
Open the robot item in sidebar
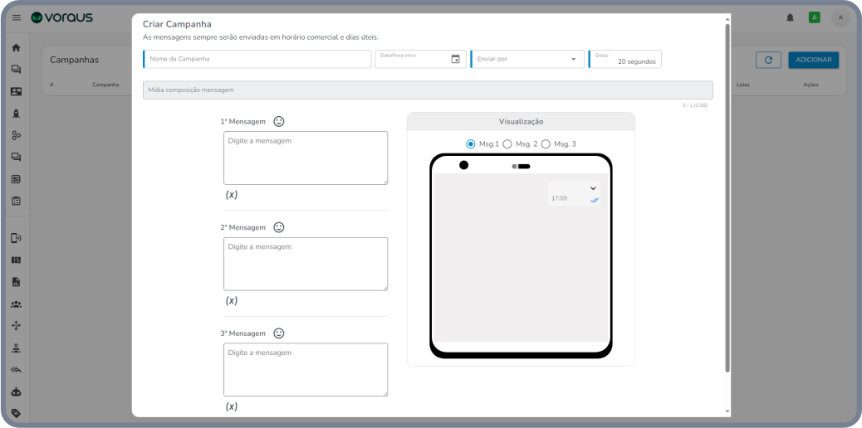16,392
